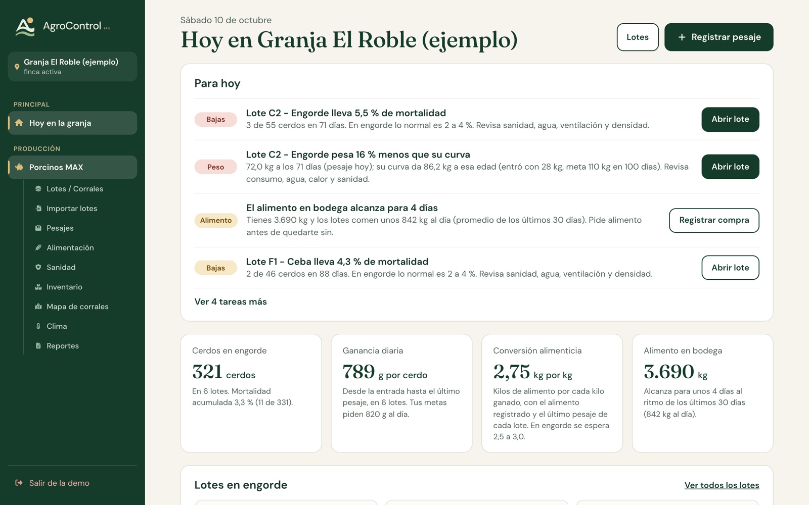Click the AgroControl logo icon
The width and height of the screenshot is (809, 505).
pyautogui.click(x=25, y=27)
